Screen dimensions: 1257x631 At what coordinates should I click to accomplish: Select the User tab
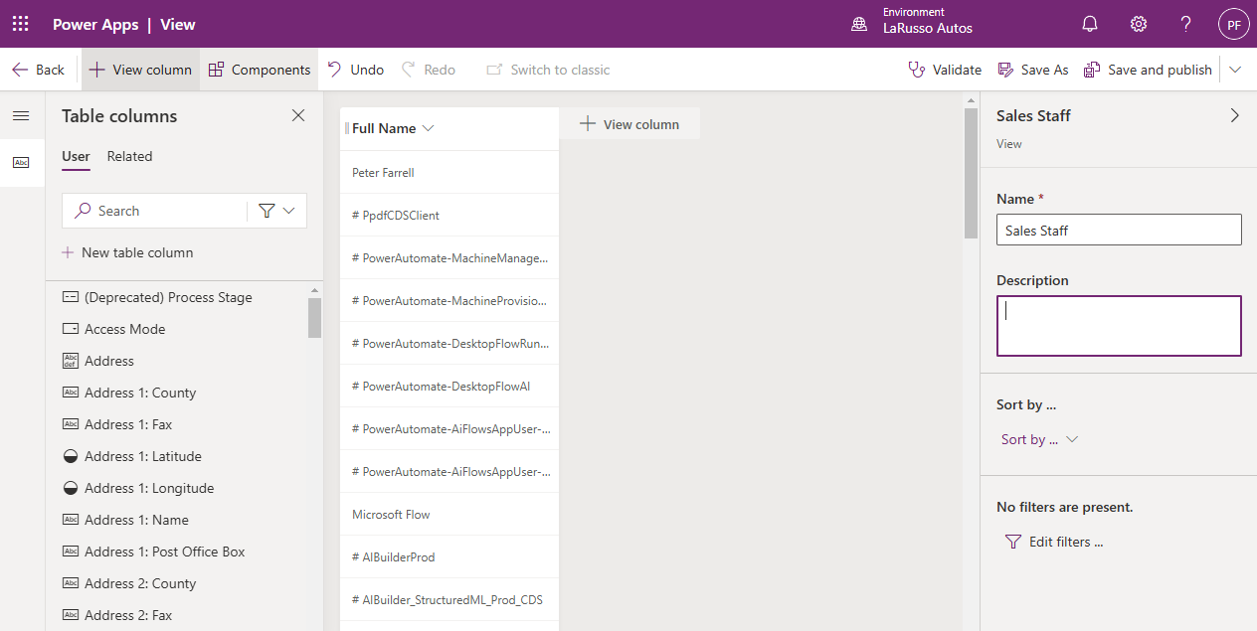[76, 156]
